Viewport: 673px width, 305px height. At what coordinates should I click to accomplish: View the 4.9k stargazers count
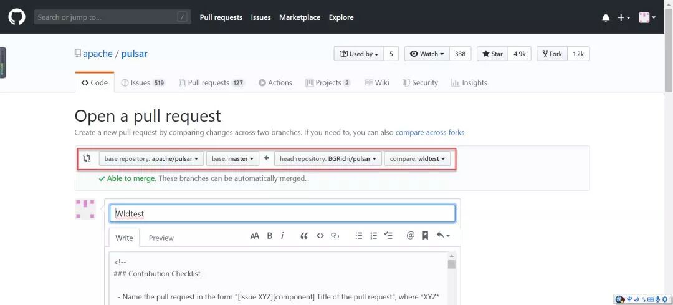[520, 54]
